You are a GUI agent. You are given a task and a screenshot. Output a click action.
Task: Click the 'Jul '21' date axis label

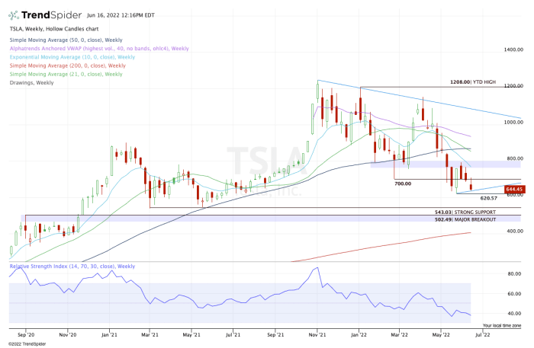click(233, 335)
